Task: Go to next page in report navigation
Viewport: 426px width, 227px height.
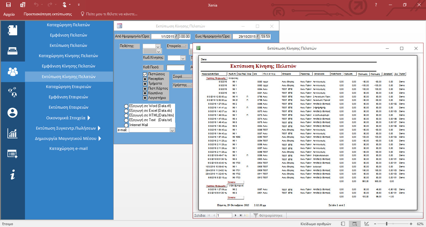Action: 236,215
